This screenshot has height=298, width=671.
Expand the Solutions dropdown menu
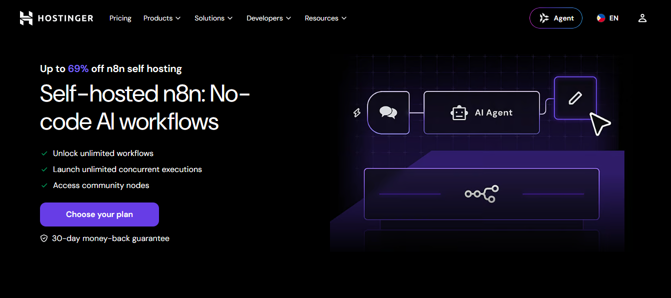coord(213,18)
